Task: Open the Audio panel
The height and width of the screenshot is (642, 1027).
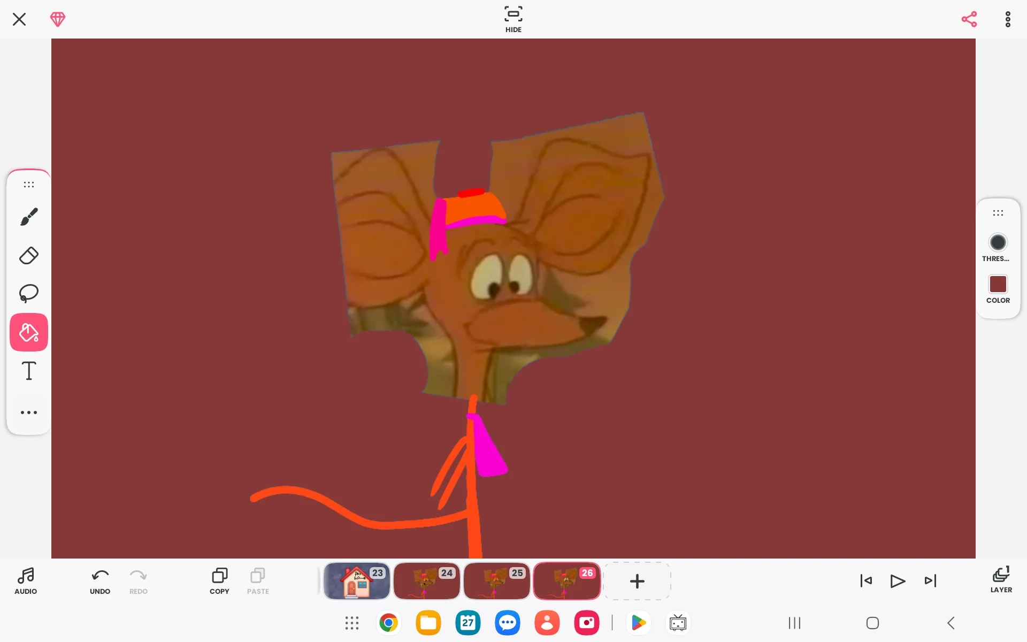Action: coord(26,581)
